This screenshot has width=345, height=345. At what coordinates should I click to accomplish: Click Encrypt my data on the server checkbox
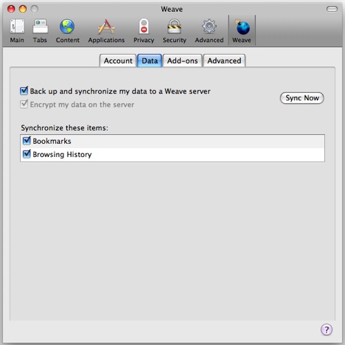point(24,104)
